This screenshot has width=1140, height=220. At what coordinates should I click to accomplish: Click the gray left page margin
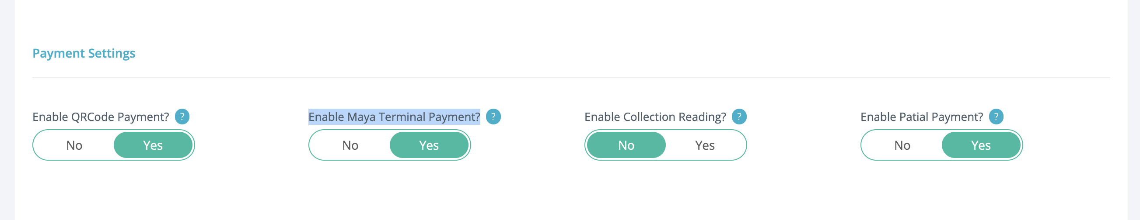(7, 110)
